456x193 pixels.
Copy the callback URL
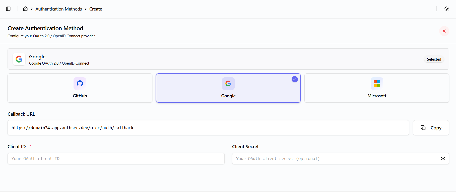431,128
